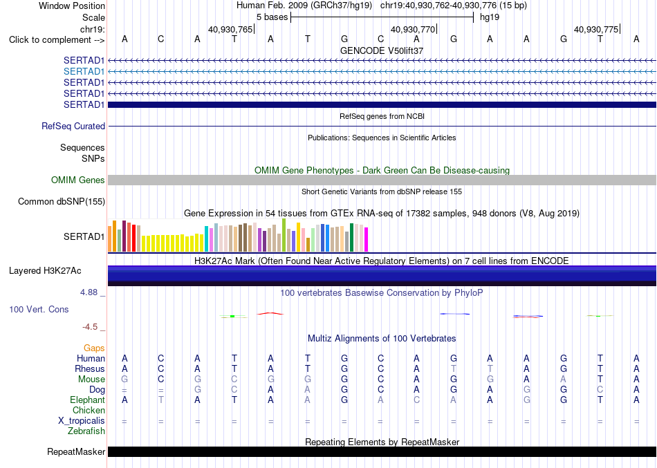
Task: Click the '5 bases' scale bar text
Action: click(x=272, y=17)
